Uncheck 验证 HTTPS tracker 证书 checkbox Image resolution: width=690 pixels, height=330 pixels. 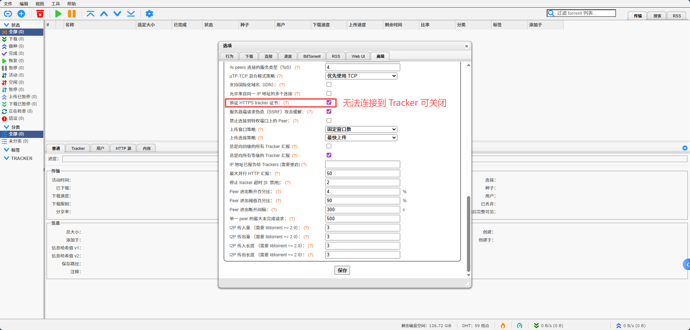point(329,103)
